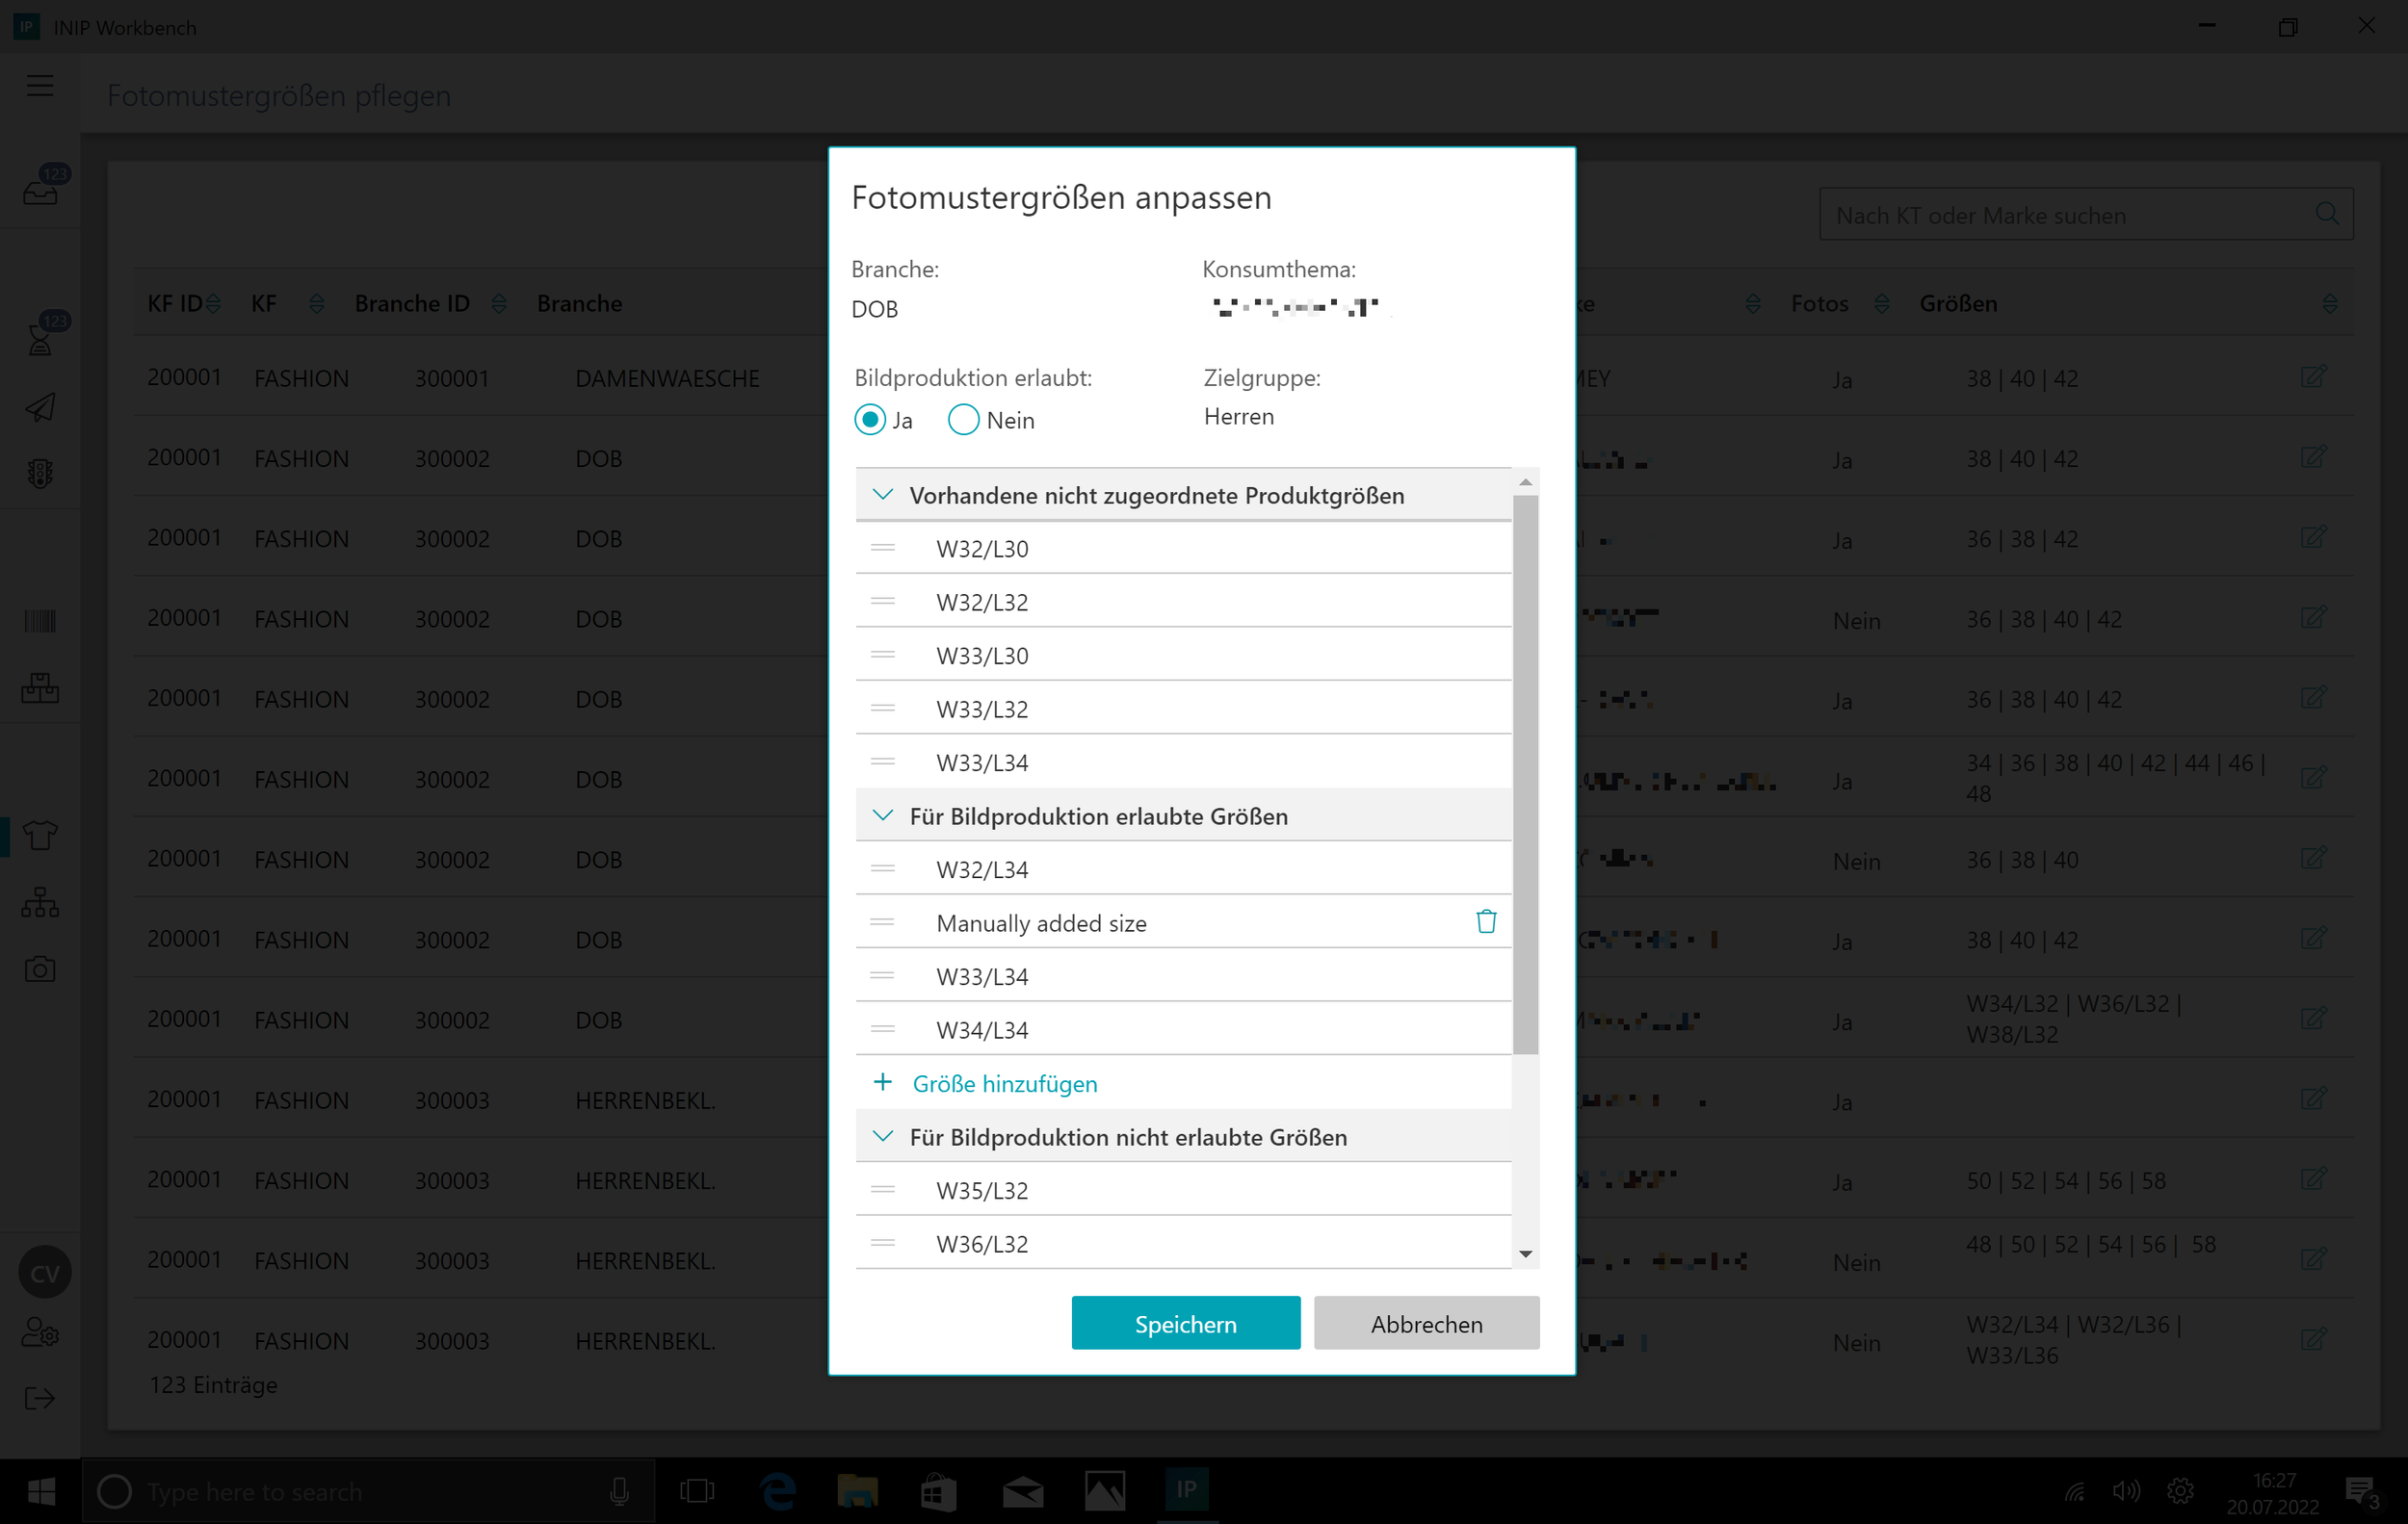
Task: Open the hamburger menu in the sidebar
Action: pyautogui.click(x=40, y=86)
